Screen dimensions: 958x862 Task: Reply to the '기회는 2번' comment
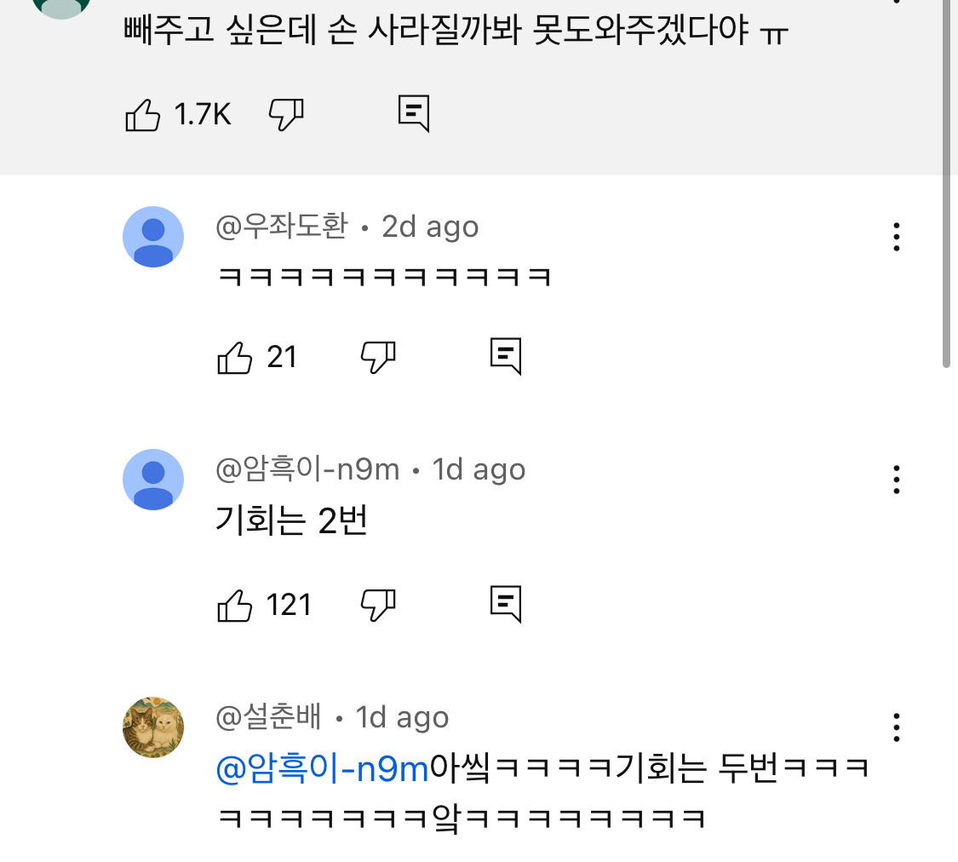pos(506,604)
